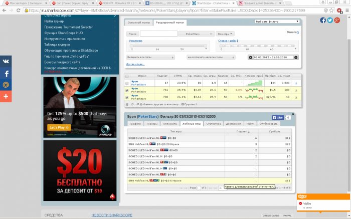This screenshot has height=219, width=351.
Task: Open the PokerStars network dropdown
Action: click(x=197, y=34)
